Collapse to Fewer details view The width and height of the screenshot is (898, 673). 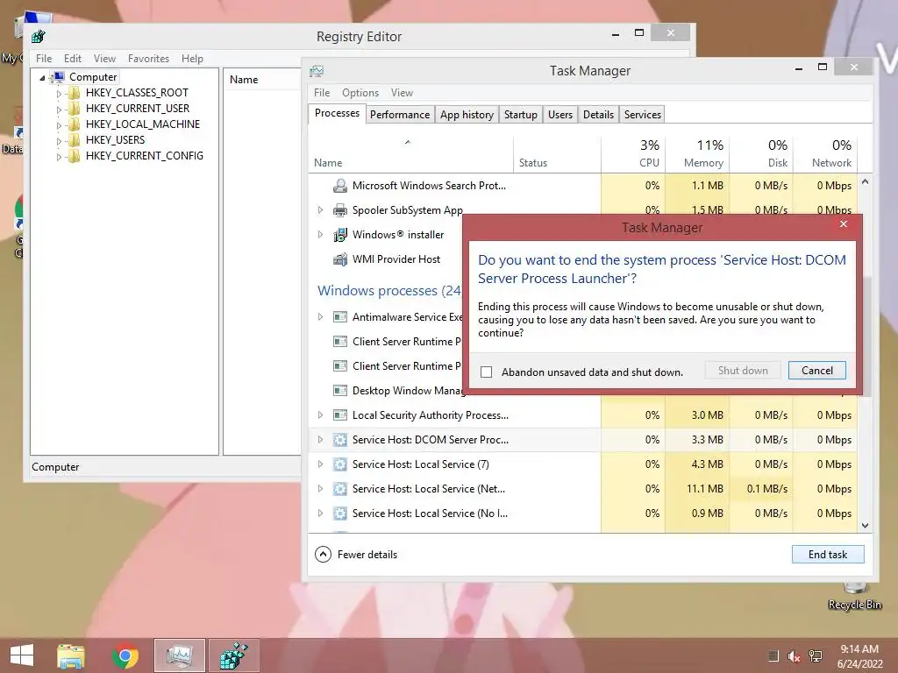[356, 555]
